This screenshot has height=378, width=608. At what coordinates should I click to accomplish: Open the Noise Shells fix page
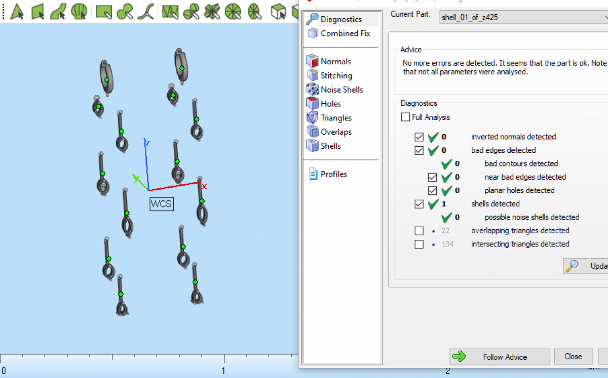tap(341, 90)
